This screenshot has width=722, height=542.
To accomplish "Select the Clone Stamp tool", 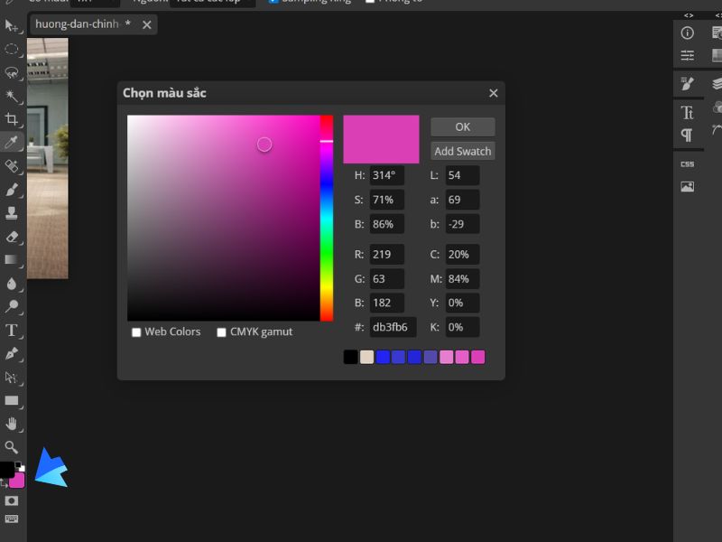I will click(11, 213).
